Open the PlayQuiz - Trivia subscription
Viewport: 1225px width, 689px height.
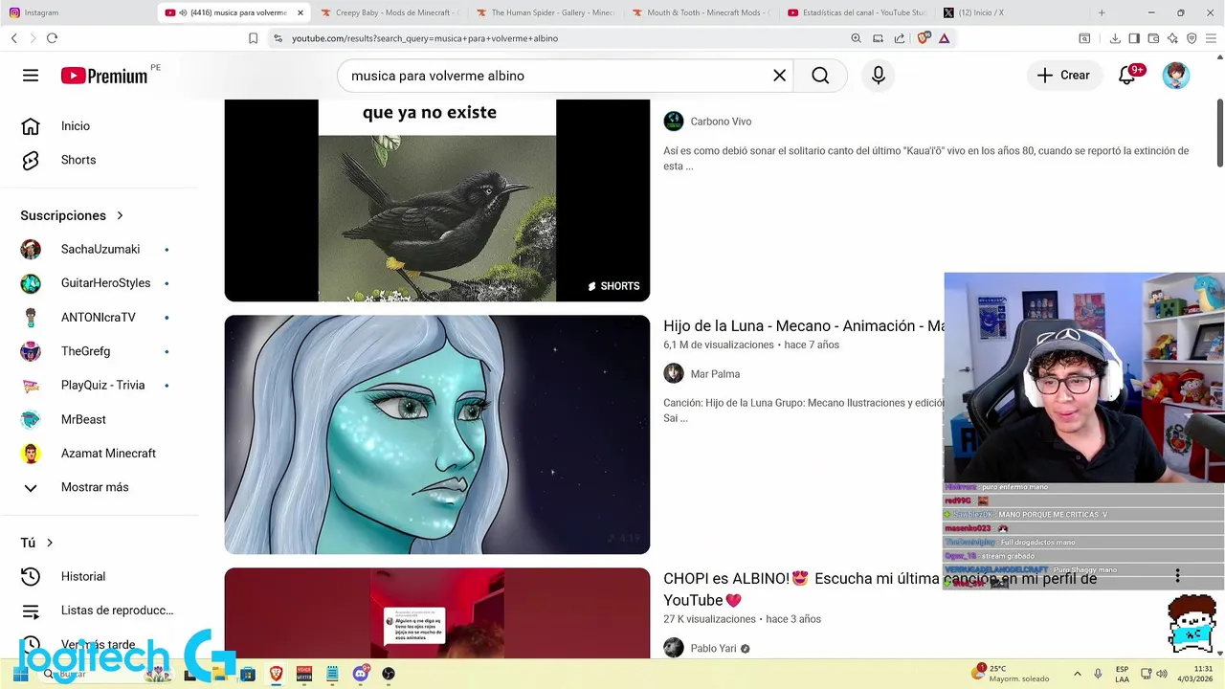(100, 386)
